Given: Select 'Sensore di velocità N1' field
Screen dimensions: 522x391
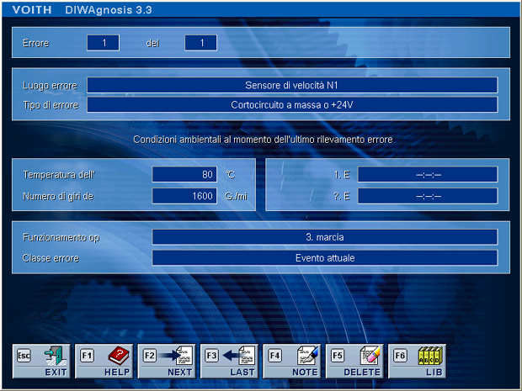Looking at the screenshot, I should [292, 86].
